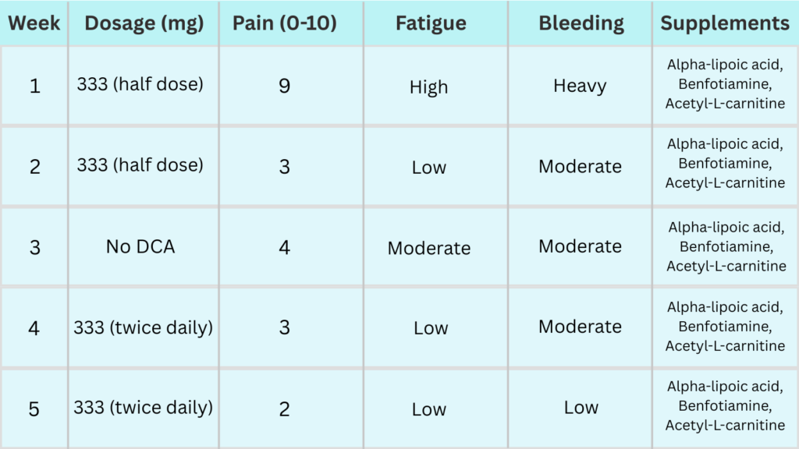Select the High fatigue cell in week 1
Screen dimensions: 799x449
click(429, 87)
